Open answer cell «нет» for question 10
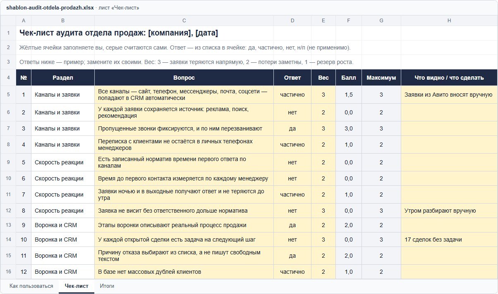This screenshot has width=498, height=294. pos(292,239)
